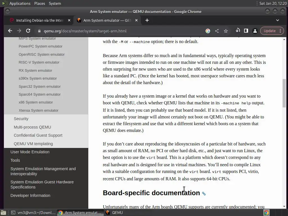Open OpenRISC System emulator link
This screenshot has width=288, height=216.
(42, 54)
